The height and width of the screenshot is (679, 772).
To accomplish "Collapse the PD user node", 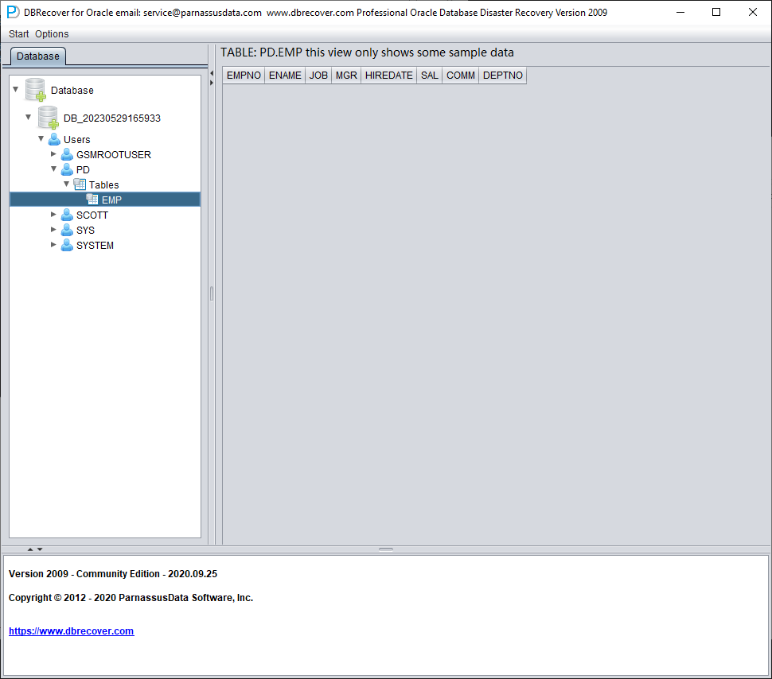I will [53, 169].
